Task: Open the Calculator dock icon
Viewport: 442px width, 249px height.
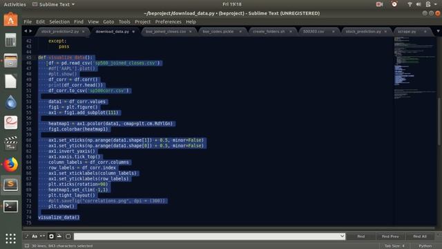Action: click(11, 40)
